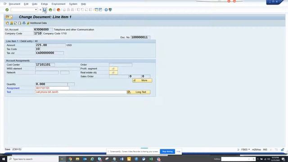The height and width of the screenshot is (162, 288).
Task: Click the Amount field 225.00
Action: pyautogui.click(x=50, y=45)
